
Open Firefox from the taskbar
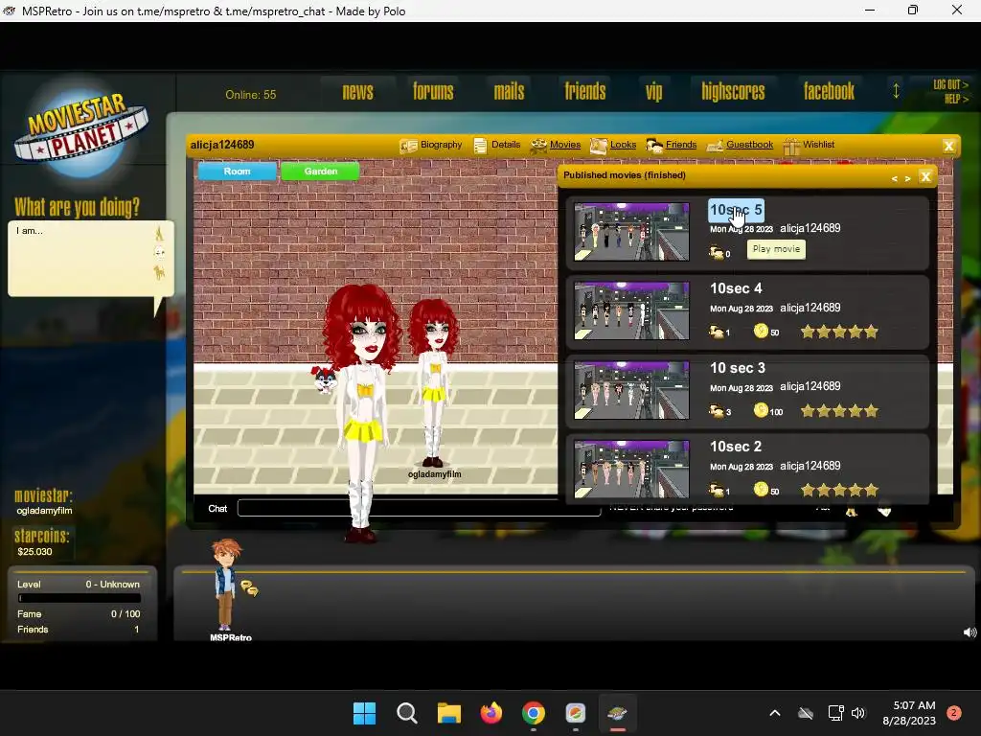(x=491, y=713)
